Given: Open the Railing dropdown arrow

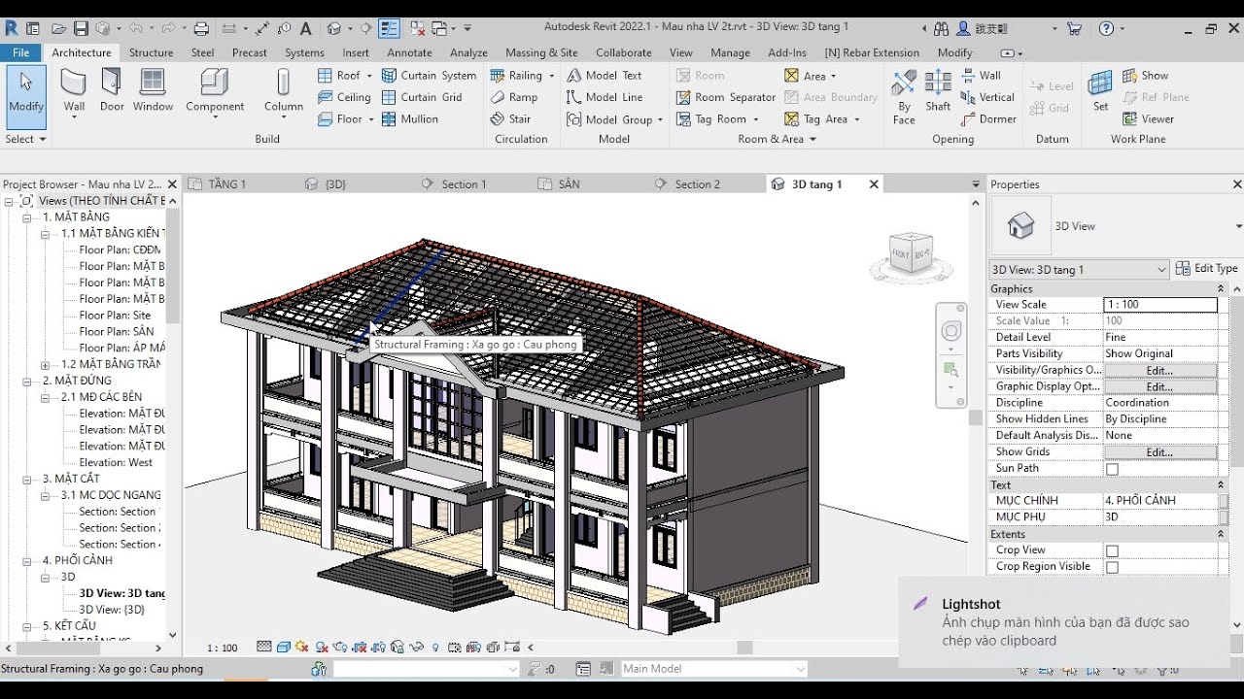Looking at the screenshot, I should click(551, 76).
